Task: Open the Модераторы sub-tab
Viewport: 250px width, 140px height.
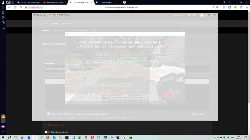Action: pos(59,30)
